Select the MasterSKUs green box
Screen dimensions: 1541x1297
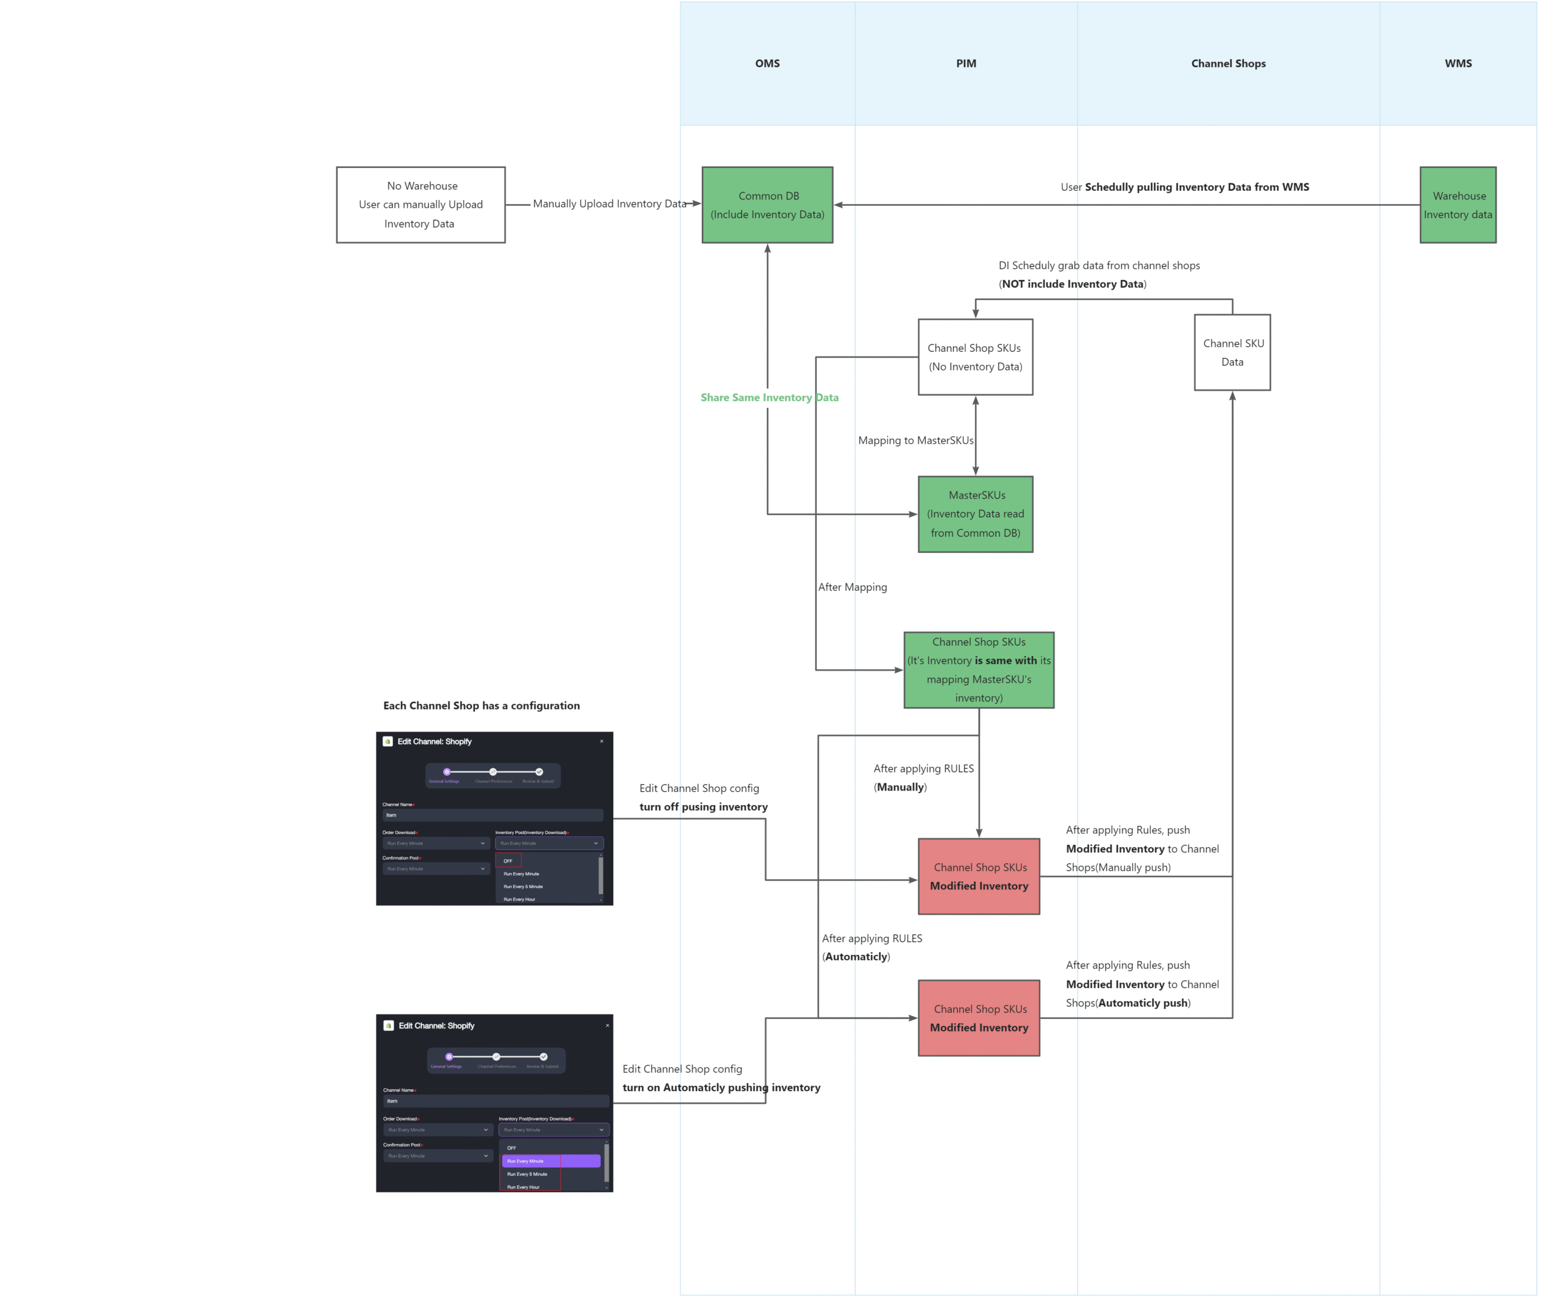975,514
